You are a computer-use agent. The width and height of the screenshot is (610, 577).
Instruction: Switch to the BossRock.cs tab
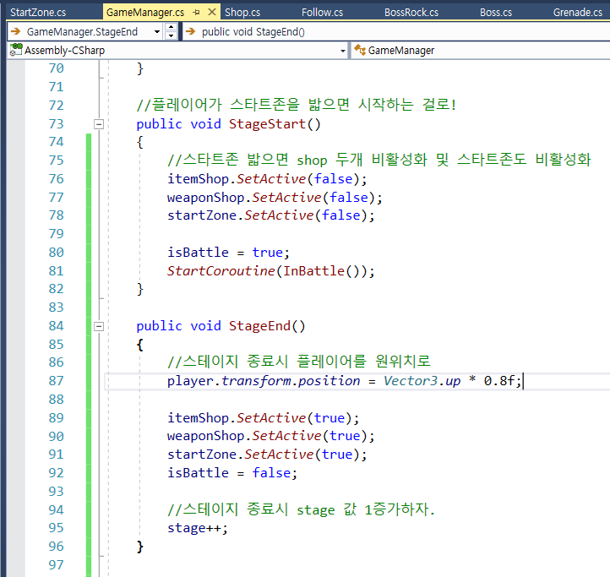coord(411,13)
